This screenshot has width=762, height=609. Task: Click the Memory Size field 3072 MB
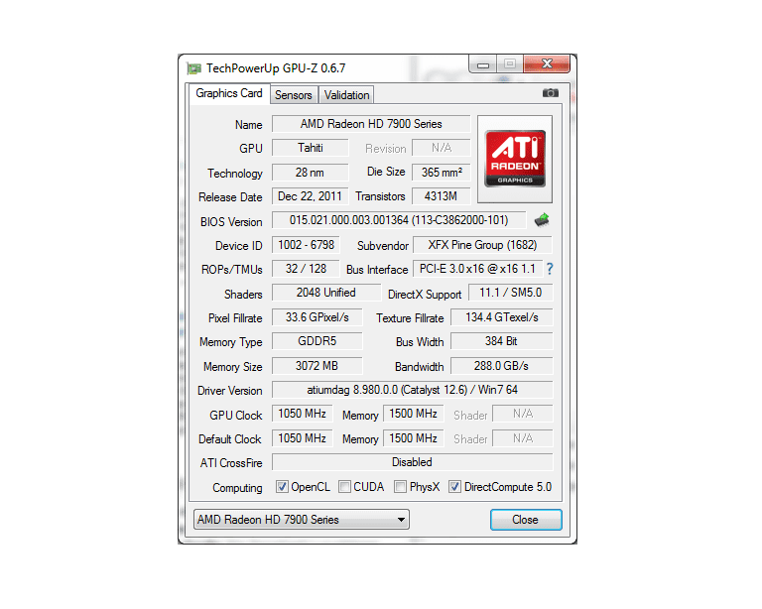click(317, 366)
